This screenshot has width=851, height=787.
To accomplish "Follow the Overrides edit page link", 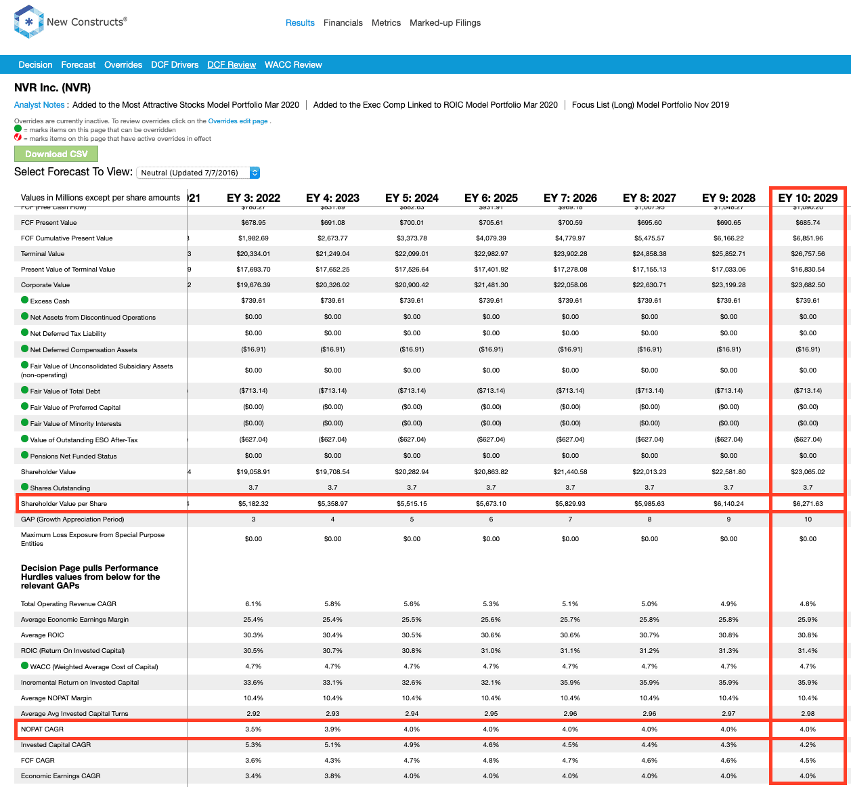I will coord(238,121).
